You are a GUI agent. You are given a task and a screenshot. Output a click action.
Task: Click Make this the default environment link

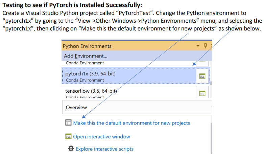131,123
